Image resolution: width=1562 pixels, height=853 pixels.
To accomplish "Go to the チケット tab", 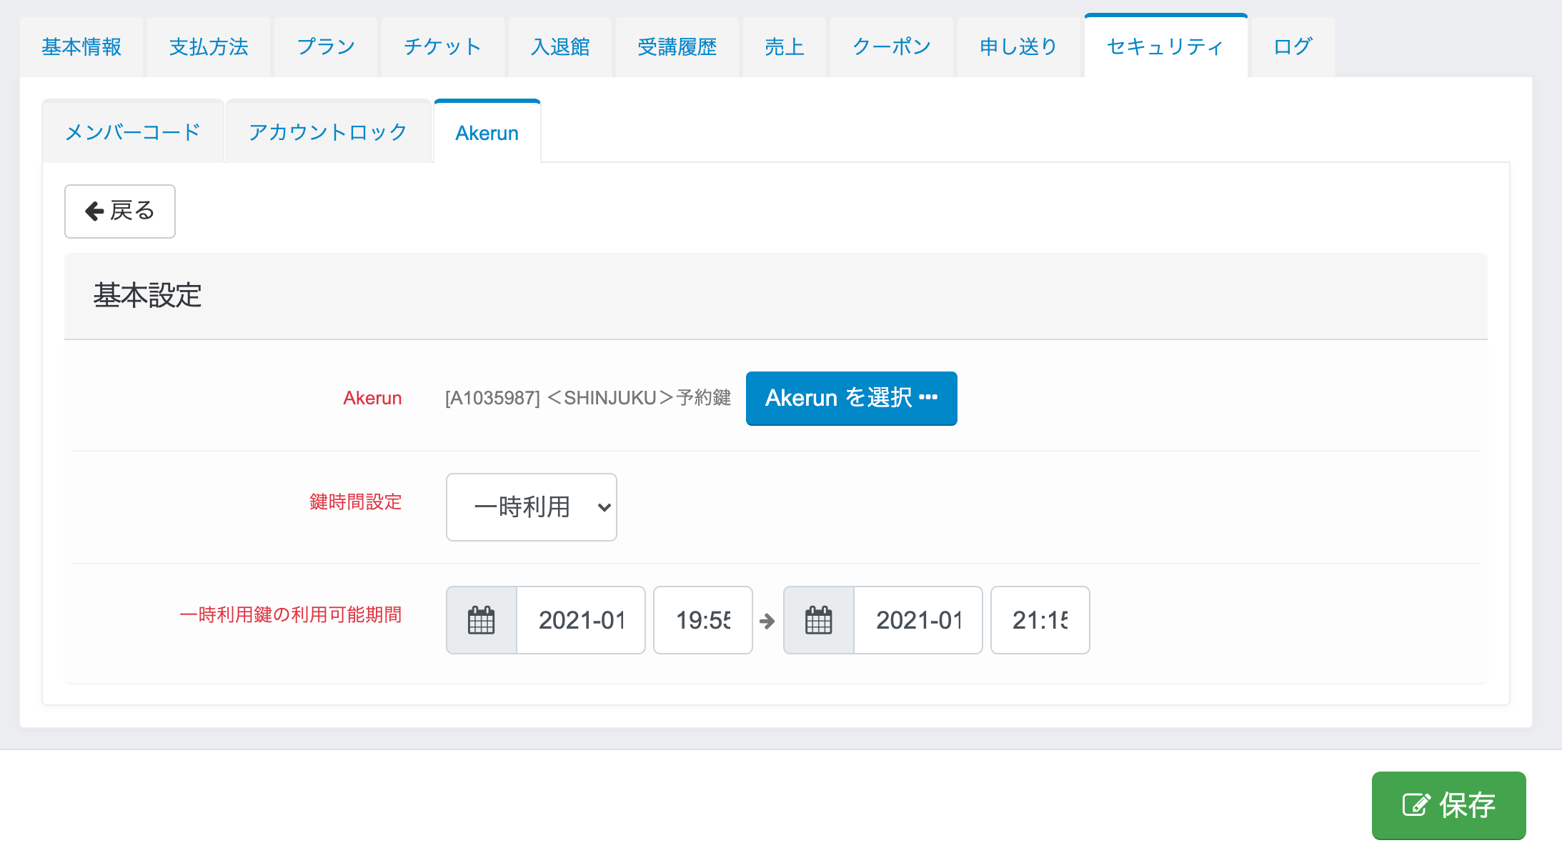I will tap(443, 47).
